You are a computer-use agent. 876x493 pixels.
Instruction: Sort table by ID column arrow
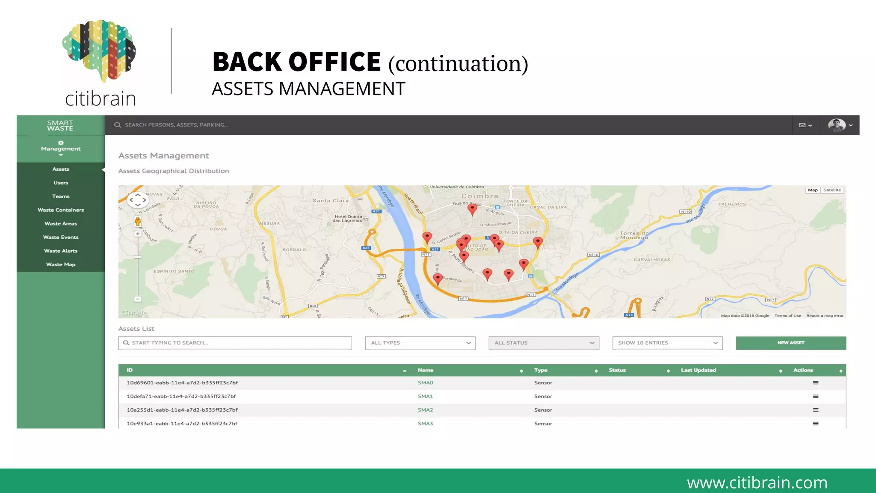(404, 371)
